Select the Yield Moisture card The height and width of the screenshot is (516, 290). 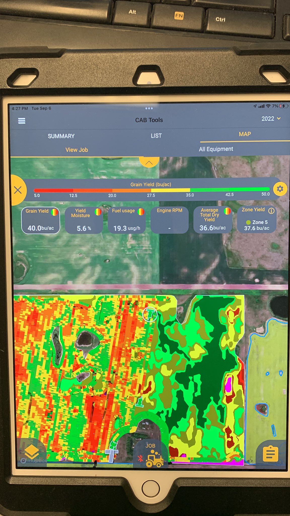84,220
